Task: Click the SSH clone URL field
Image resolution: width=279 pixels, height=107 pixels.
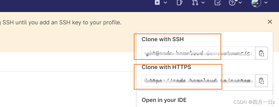Action: tap(198, 53)
